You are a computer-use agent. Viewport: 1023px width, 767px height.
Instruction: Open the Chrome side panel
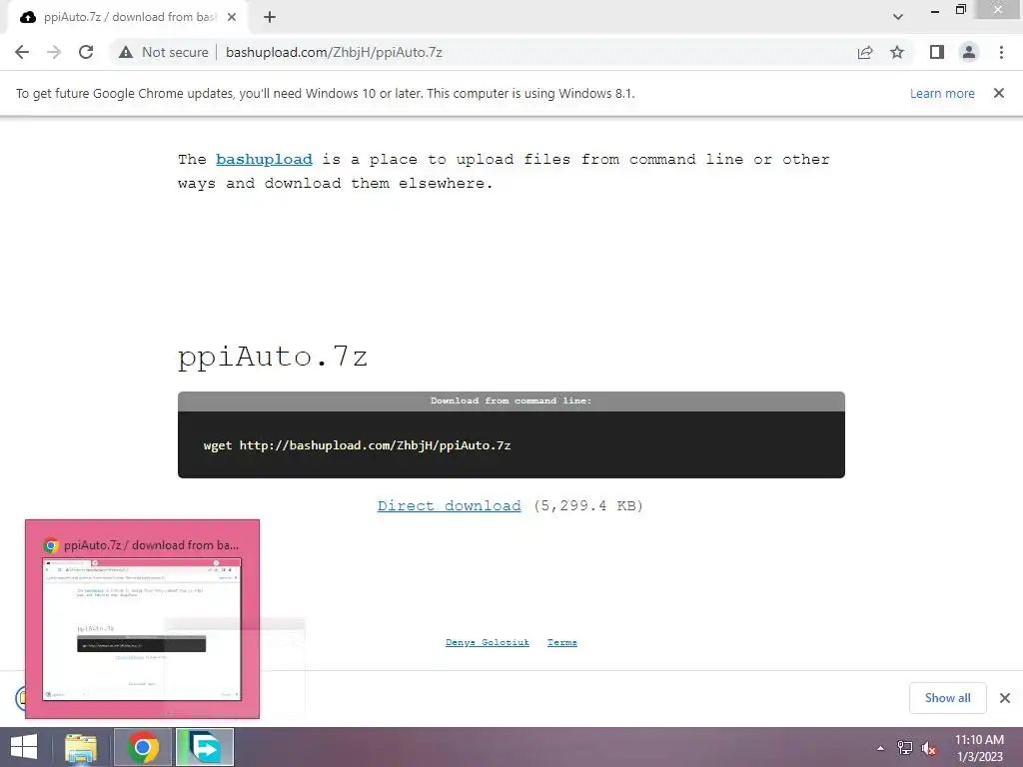(937, 52)
